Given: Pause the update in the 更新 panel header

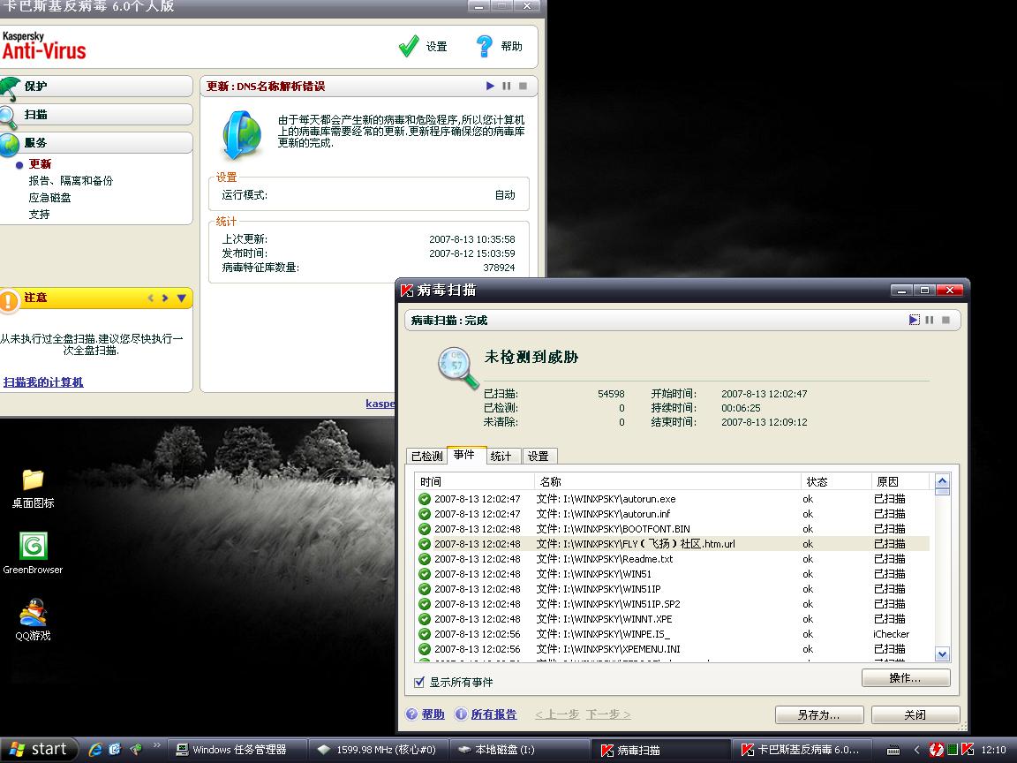Looking at the screenshot, I should pyautogui.click(x=507, y=86).
